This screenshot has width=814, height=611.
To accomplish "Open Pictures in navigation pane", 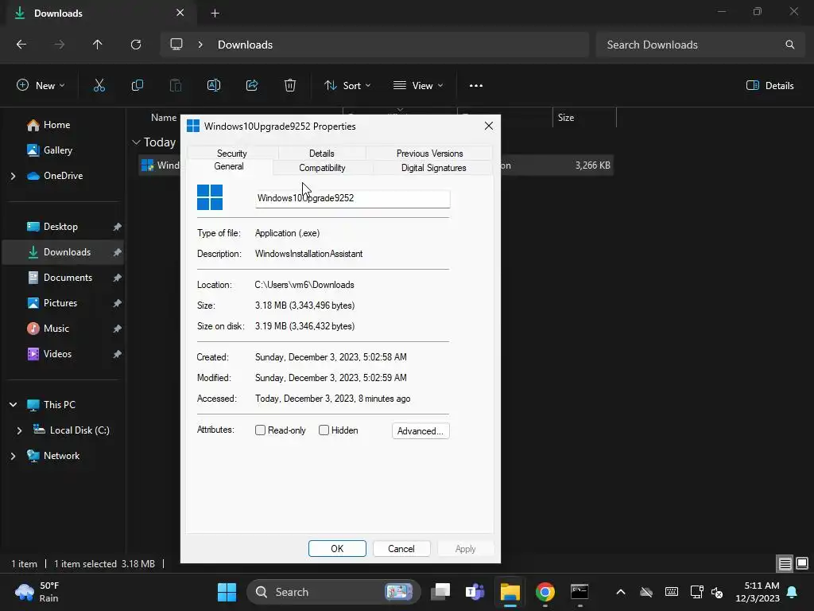I will coord(60,303).
